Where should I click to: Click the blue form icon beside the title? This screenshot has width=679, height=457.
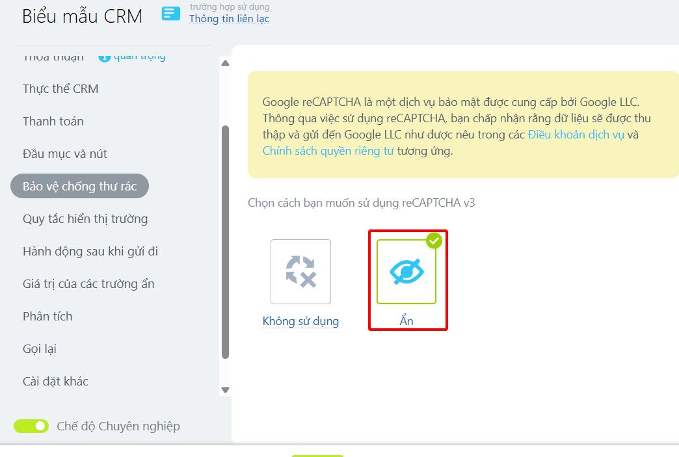click(x=170, y=14)
